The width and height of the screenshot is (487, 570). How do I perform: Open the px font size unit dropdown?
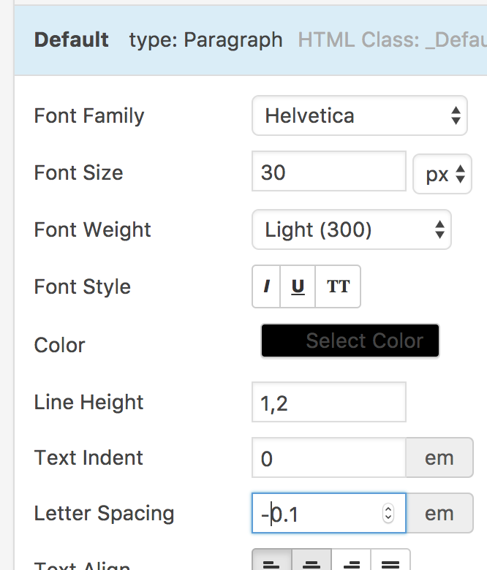[442, 173]
